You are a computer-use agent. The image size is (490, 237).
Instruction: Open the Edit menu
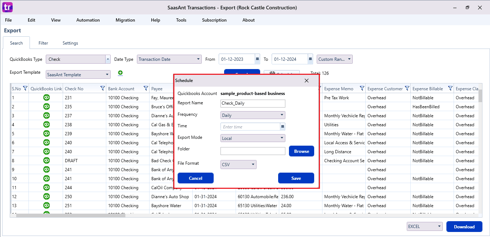point(32,20)
